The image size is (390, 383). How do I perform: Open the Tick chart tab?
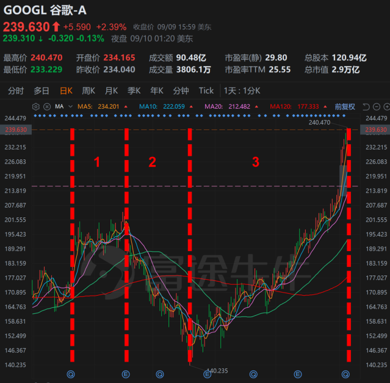[x=206, y=90]
